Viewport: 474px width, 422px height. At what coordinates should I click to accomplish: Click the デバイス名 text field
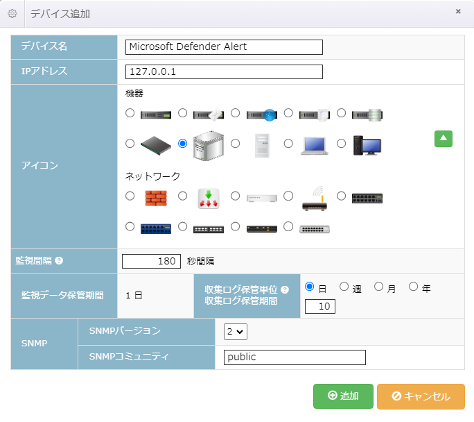[x=225, y=47]
